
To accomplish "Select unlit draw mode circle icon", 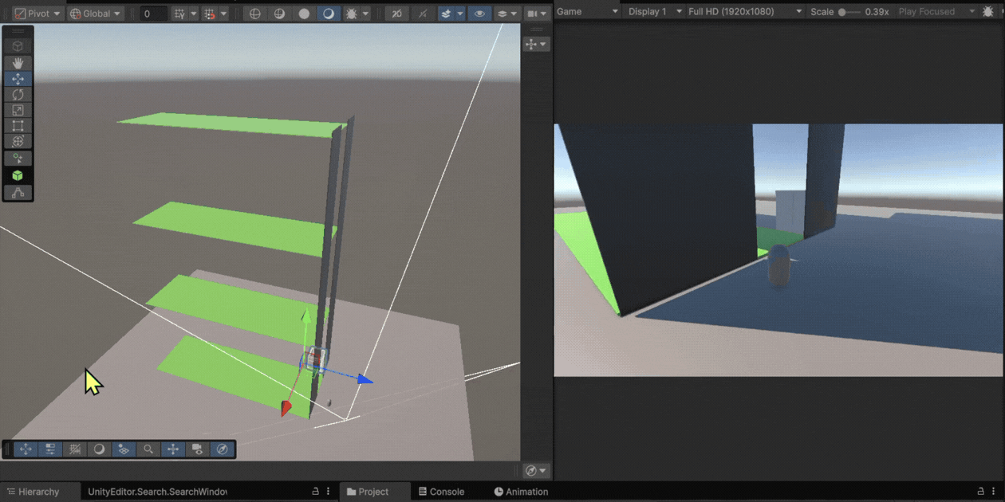I will tap(304, 14).
